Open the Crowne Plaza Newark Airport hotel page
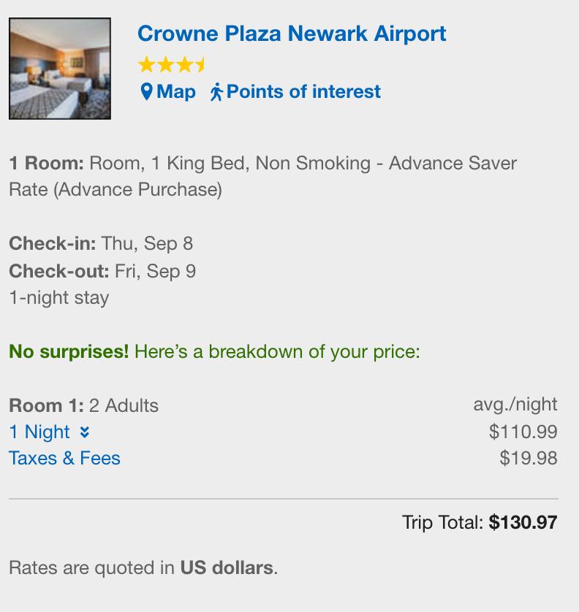 coord(292,34)
